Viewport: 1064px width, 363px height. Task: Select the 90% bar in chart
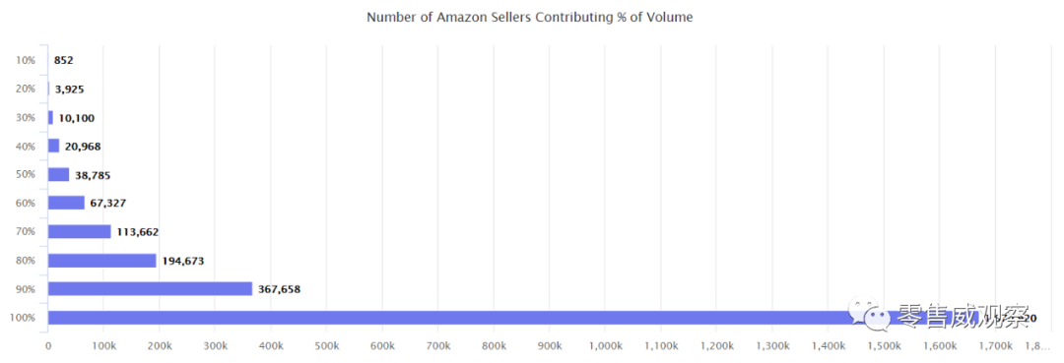point(150,289)
